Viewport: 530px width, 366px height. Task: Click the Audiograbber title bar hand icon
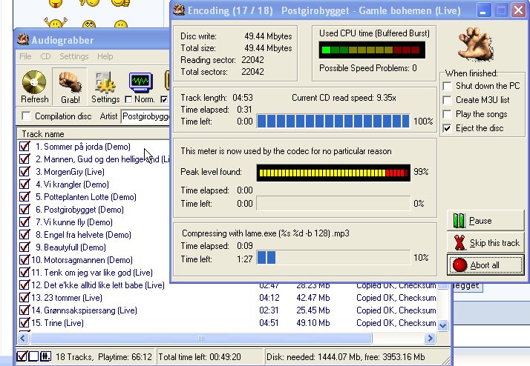pyautogui.click(x=23, y=40)
